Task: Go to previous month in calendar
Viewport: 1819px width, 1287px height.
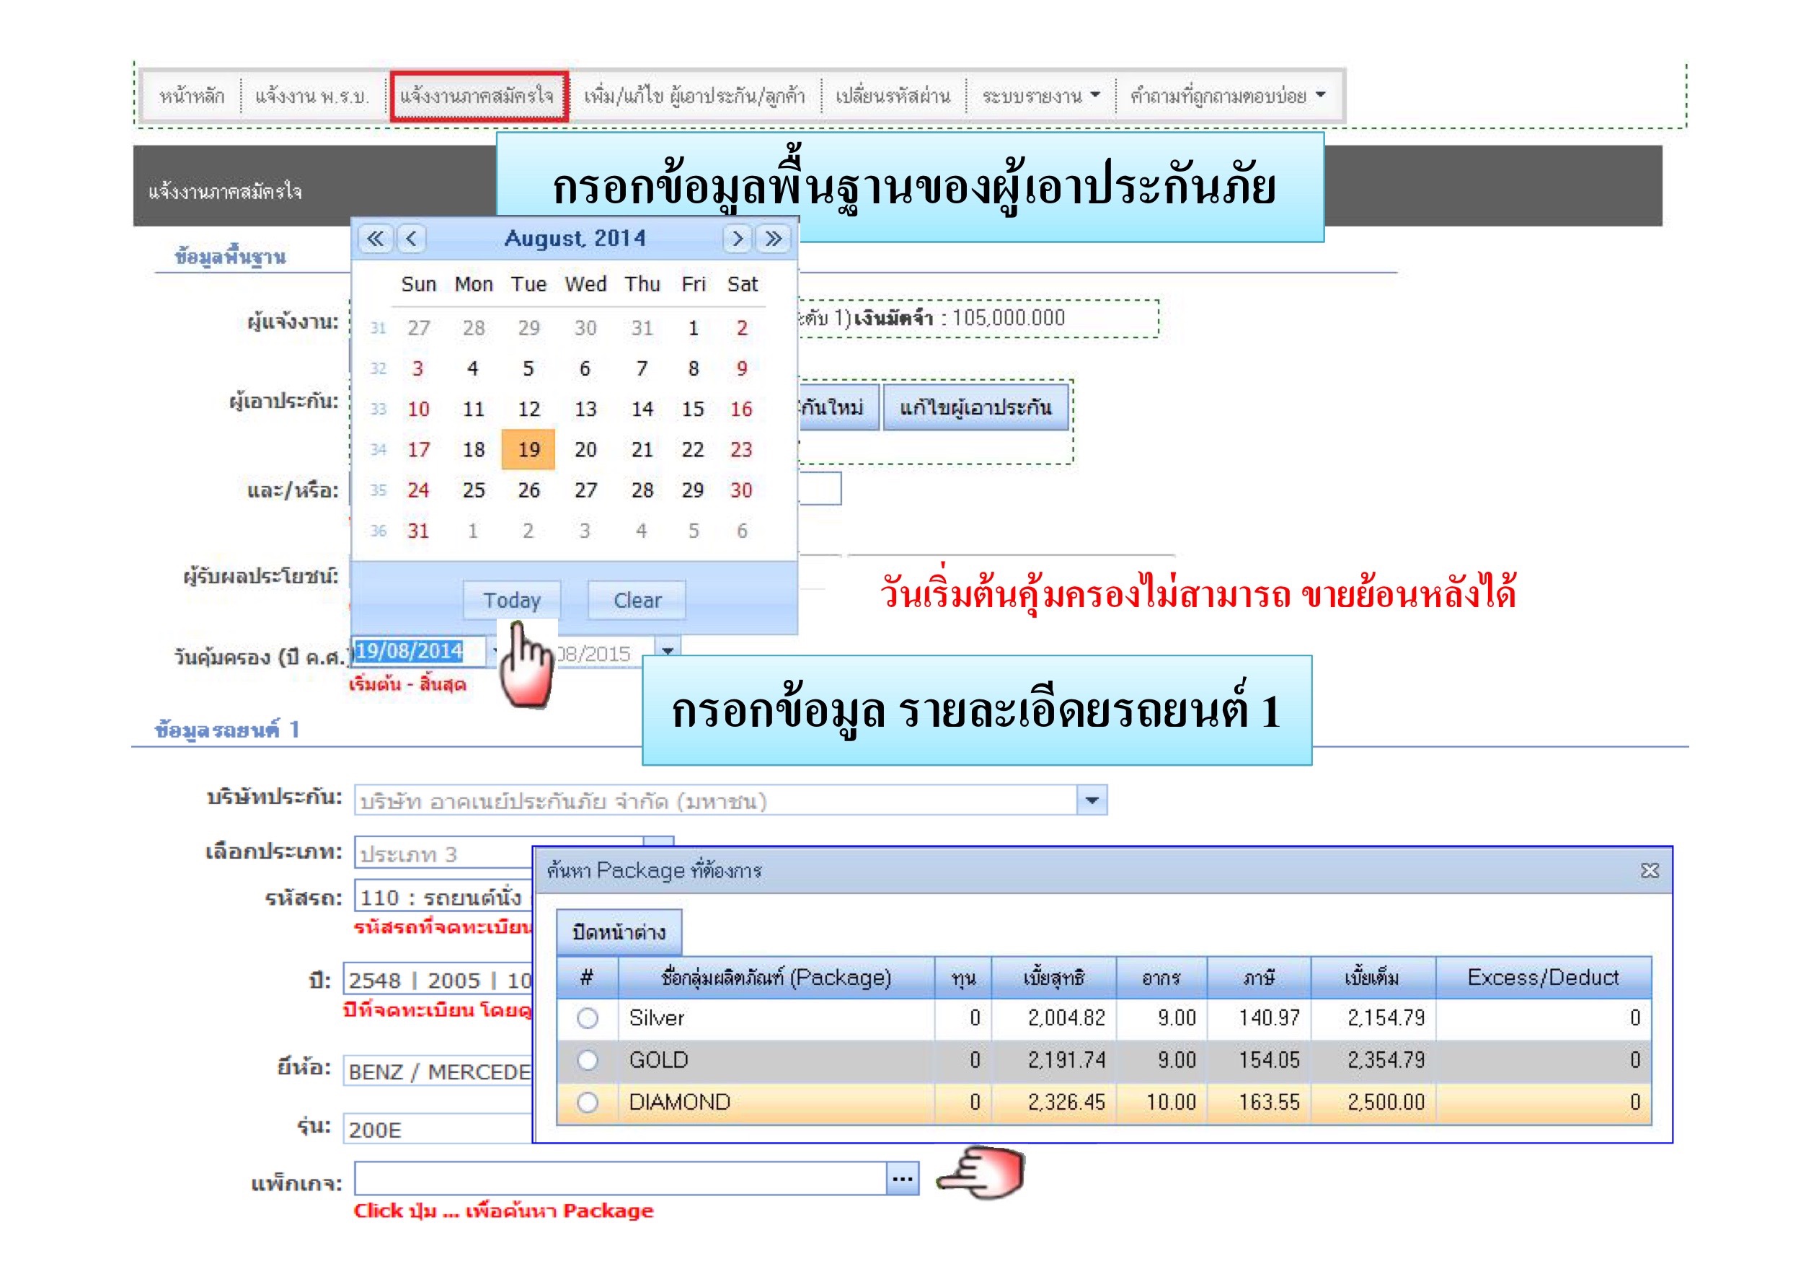Action: pos(411,239)
